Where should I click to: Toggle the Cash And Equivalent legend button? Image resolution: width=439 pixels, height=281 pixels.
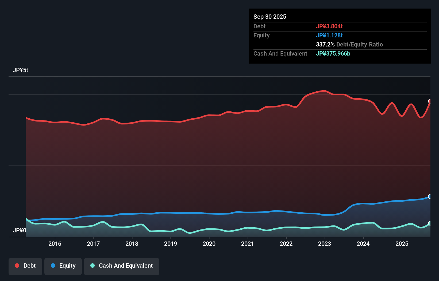(122, 266)
